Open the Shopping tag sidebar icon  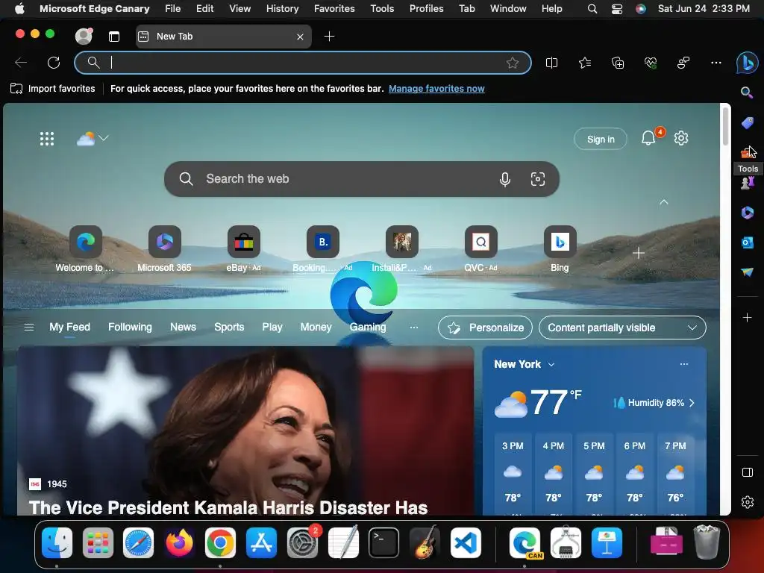tap(747, 122)
